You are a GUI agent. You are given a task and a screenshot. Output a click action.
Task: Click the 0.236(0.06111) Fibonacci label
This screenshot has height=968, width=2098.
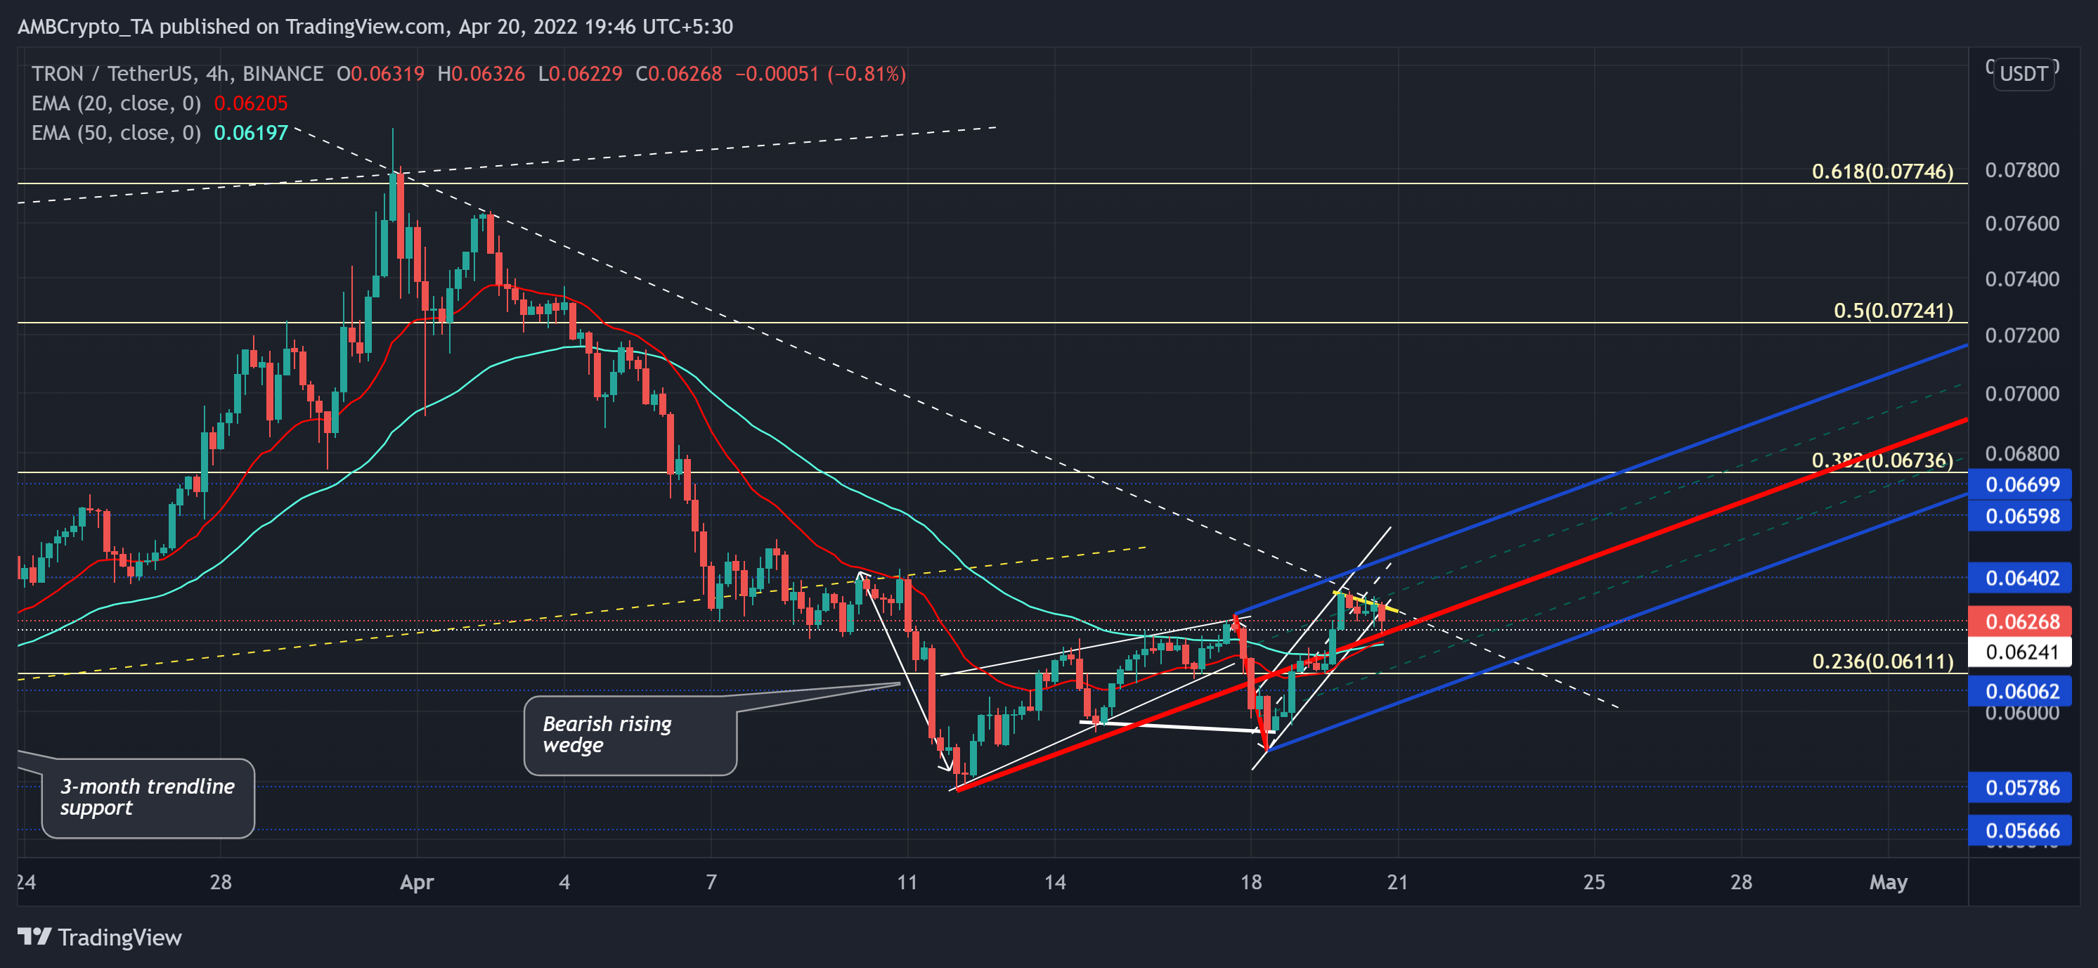(1882, 661)
